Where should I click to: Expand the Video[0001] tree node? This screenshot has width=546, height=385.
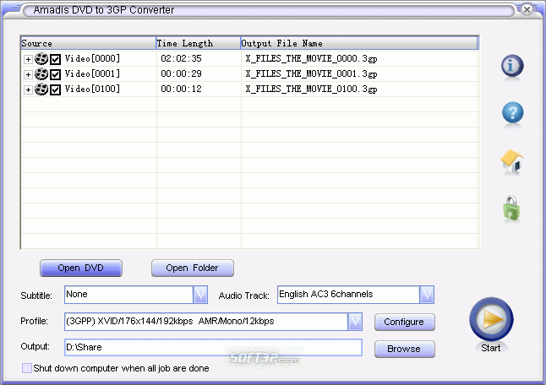click(x=28, y=75)
